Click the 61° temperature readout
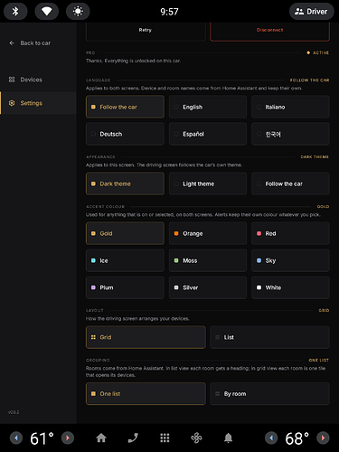The image size is (339, 452). pyautogui.click(x=42, y=438)
